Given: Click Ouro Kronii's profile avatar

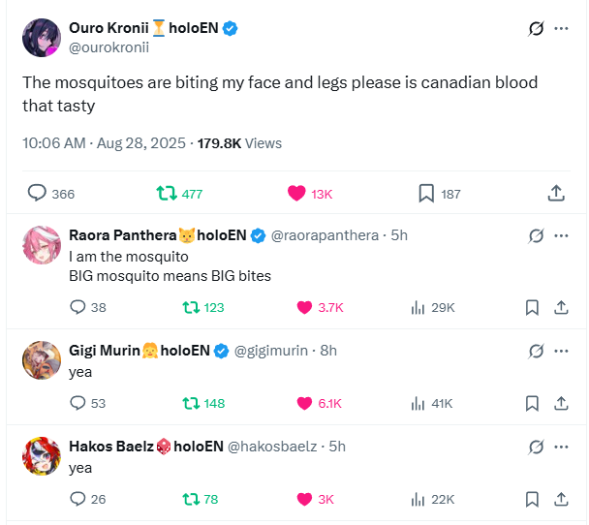Looking at the screenshot, I should pos(42,37).
